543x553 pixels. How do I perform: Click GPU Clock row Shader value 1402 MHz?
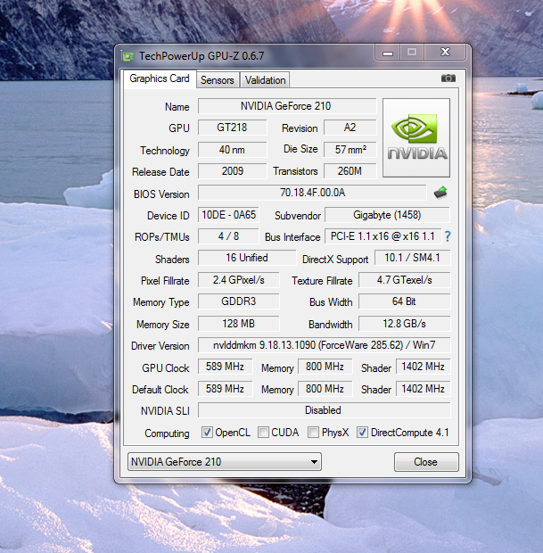pos(423,367)
